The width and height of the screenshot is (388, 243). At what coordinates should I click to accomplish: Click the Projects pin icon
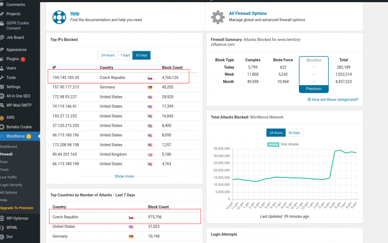pos(2,14)
